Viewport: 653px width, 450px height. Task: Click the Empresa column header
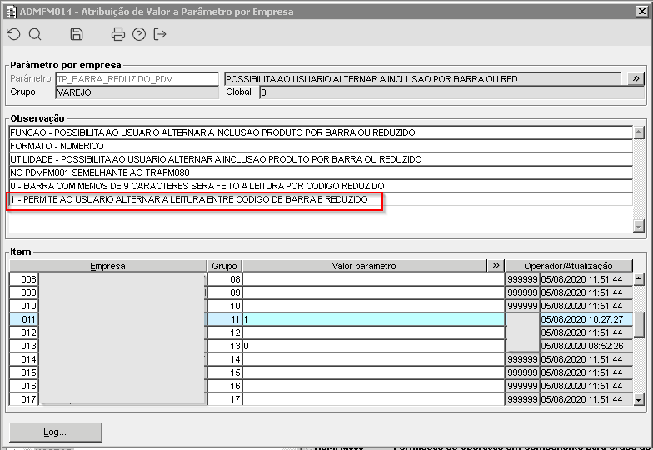(108, 265)
